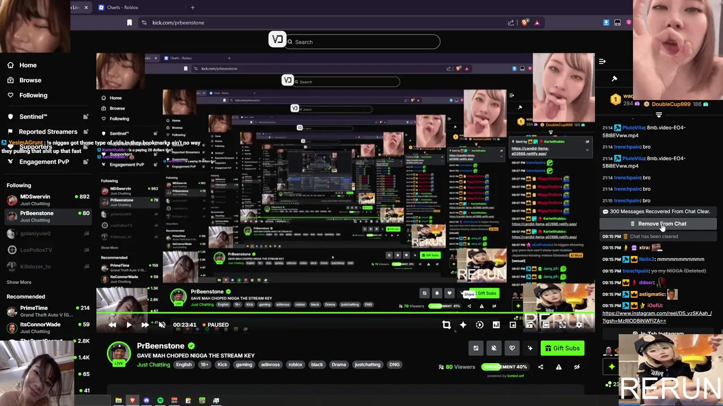Play the paused stream
Image resolution: width=723 pixels, height=406 pixels.
(129, 325)
